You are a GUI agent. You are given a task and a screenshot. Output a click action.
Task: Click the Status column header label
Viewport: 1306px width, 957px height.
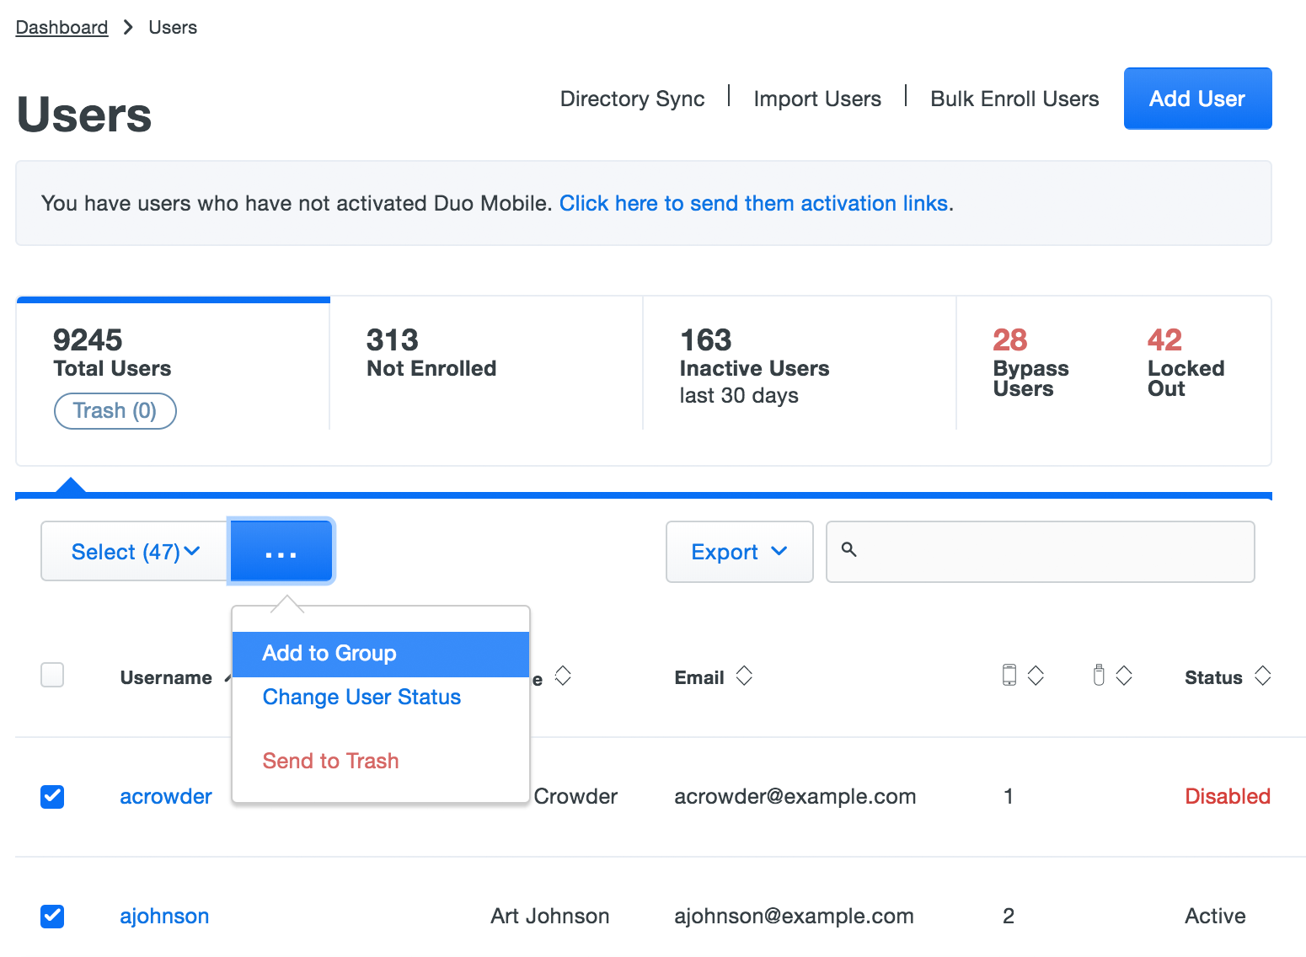click(x=1213, y=678)
